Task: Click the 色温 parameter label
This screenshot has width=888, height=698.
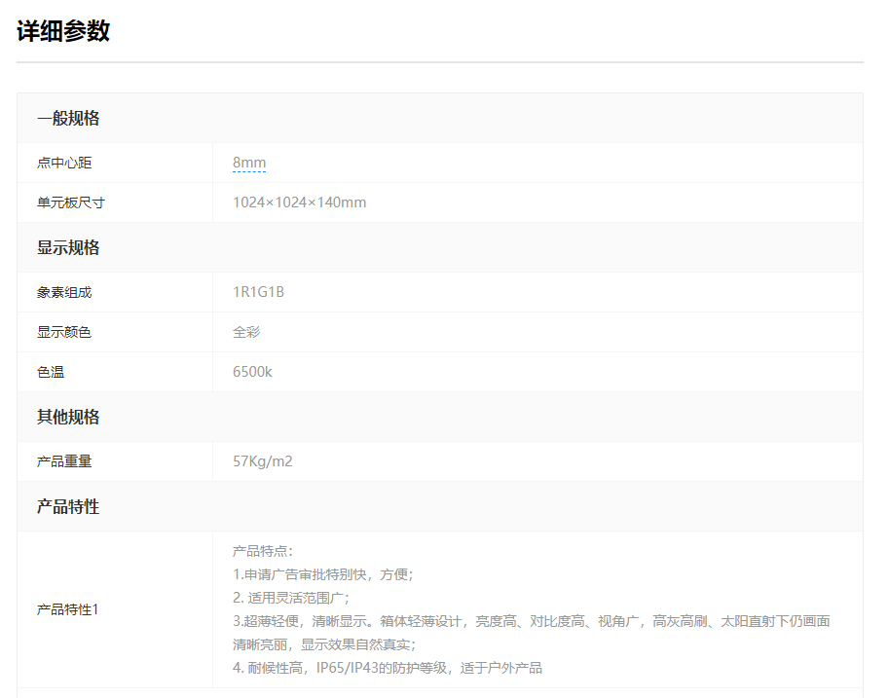Action: 51,372
